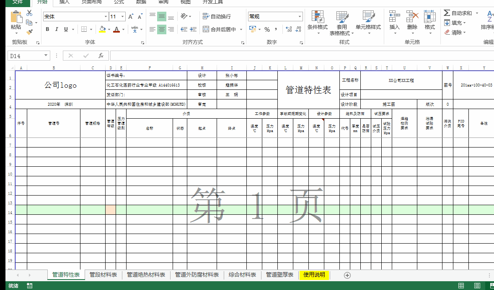Open 管道壁厚表 sheet tab
This screenshot has height=290, width=494.
pos(280,275)
